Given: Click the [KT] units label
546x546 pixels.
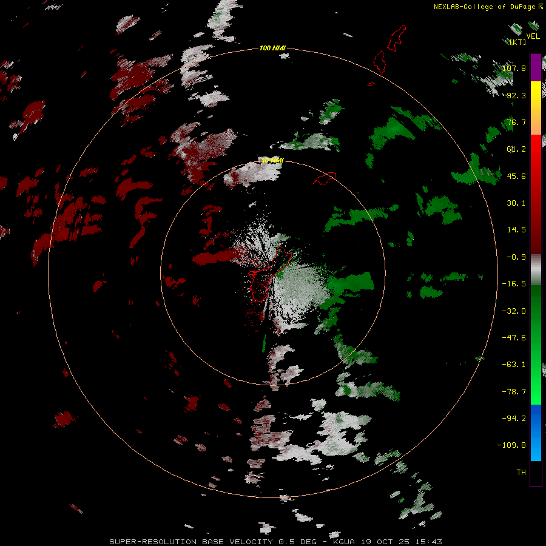Looking at the screenshot, I should point(518,42).
